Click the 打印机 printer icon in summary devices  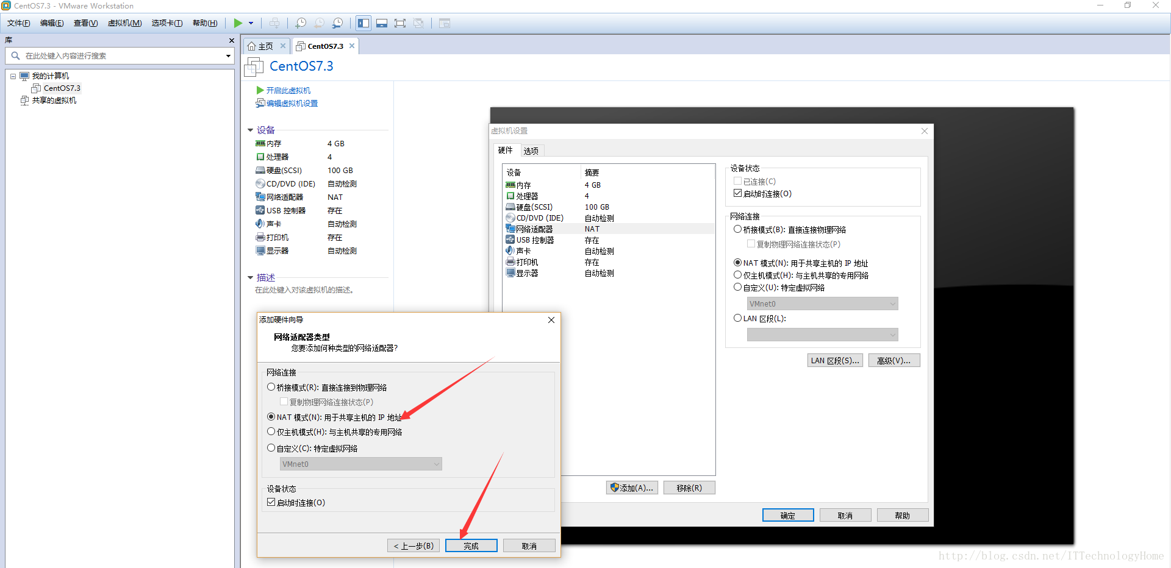tap(260, 238)
